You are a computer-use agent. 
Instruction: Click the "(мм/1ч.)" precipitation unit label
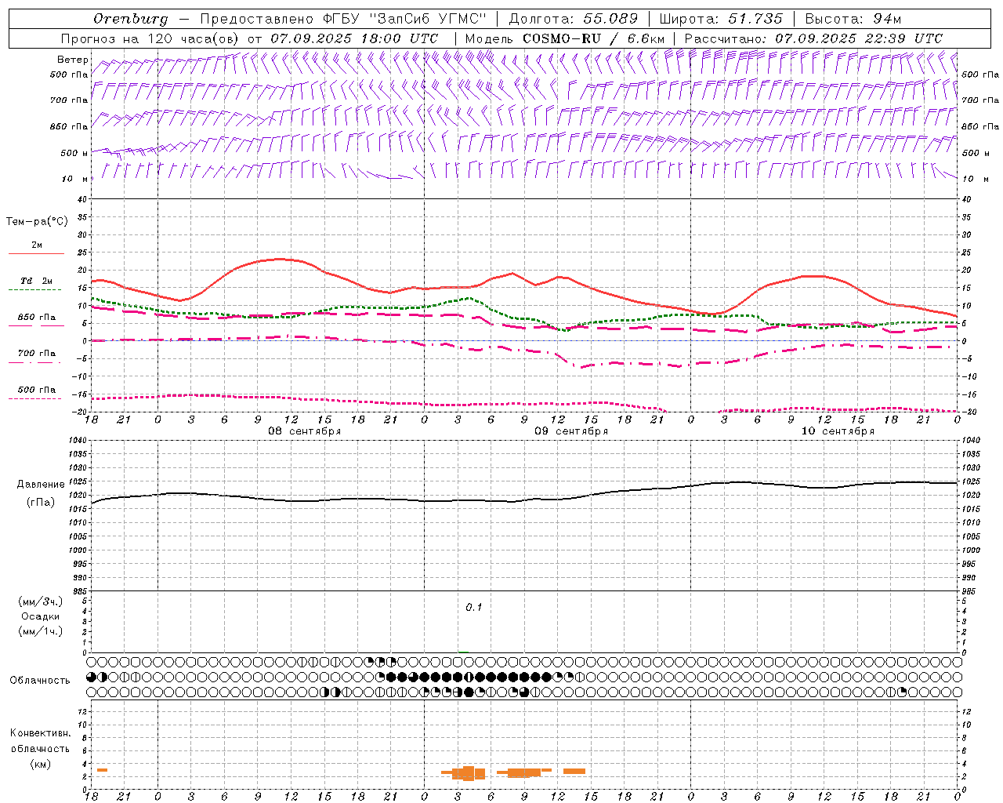click(x=41, y=631)
